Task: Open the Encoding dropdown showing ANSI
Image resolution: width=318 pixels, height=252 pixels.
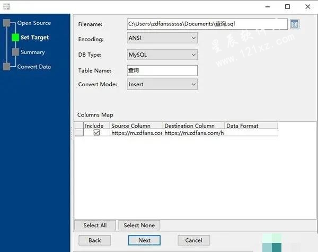Action: click(162, 38)
